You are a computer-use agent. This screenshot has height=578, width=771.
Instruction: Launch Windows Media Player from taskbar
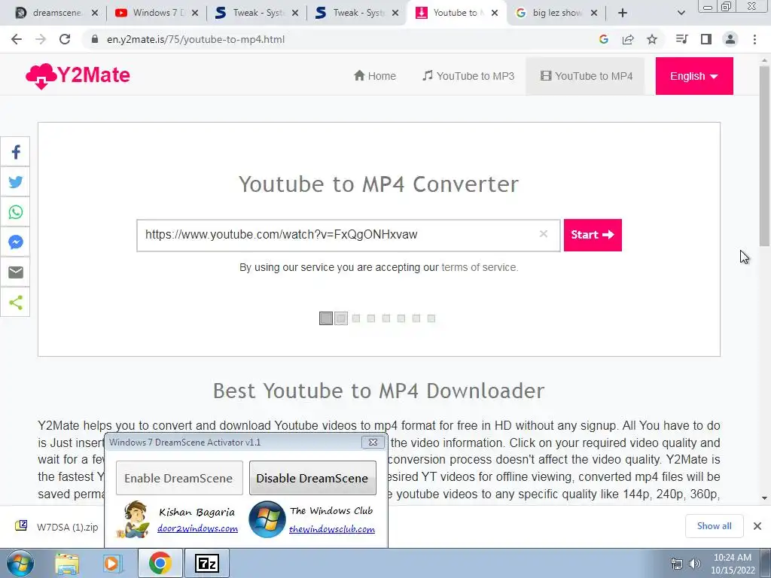(x=112, y=564)
